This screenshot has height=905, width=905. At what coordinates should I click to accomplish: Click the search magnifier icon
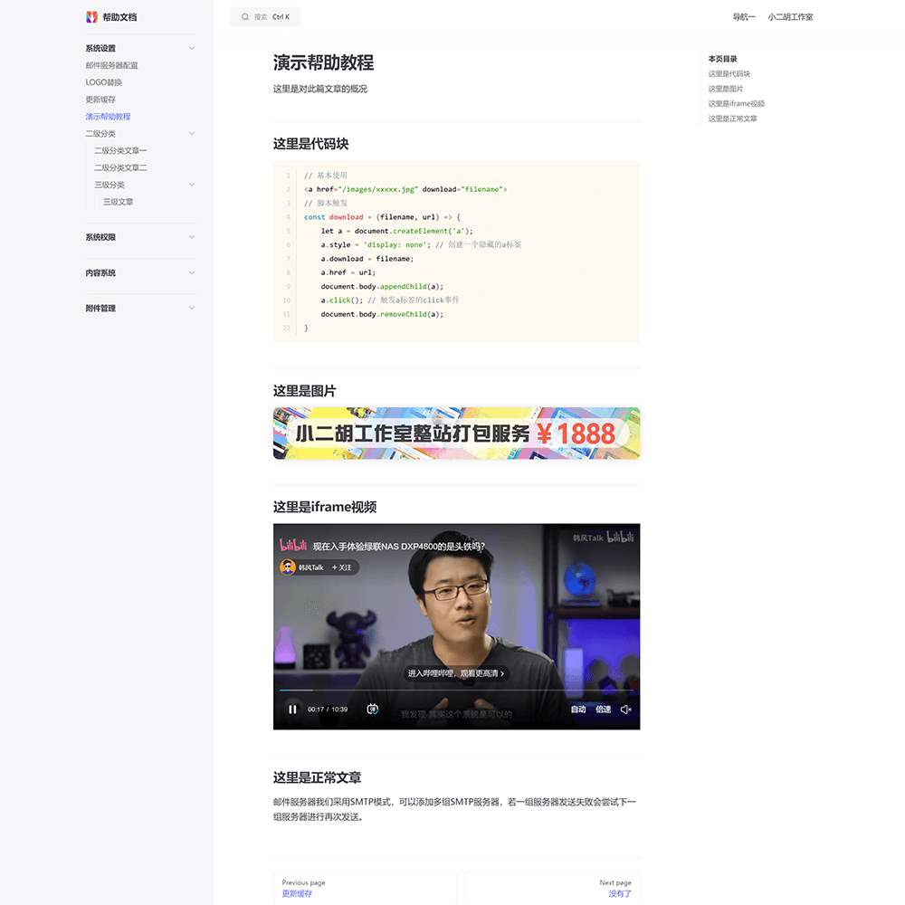[245, 17]
